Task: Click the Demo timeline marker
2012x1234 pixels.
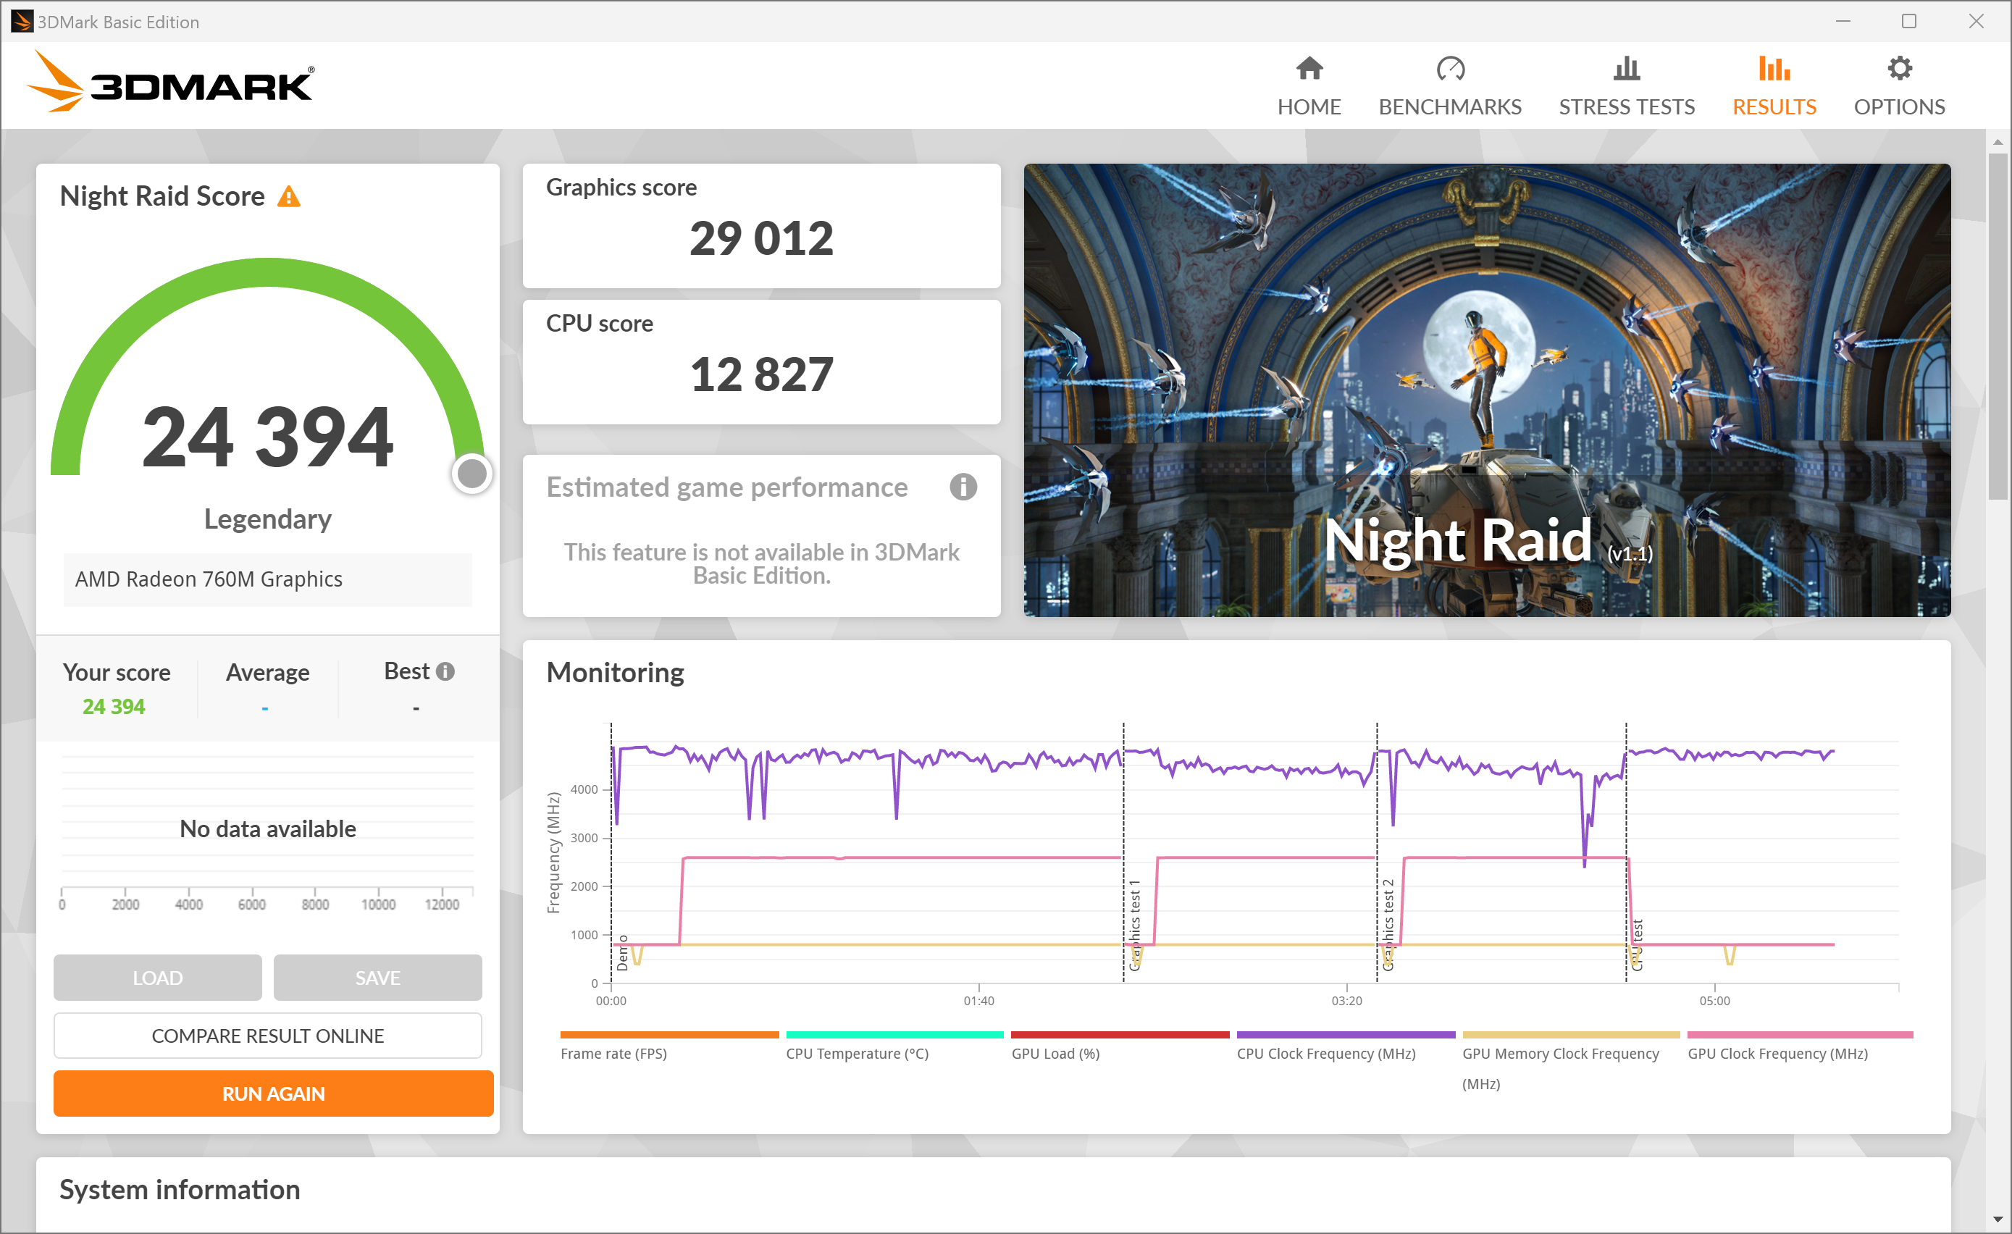Action: [x=623, y=953]
